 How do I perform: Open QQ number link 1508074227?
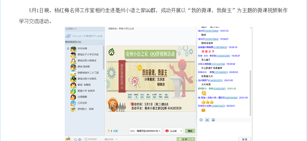(218, 106)
